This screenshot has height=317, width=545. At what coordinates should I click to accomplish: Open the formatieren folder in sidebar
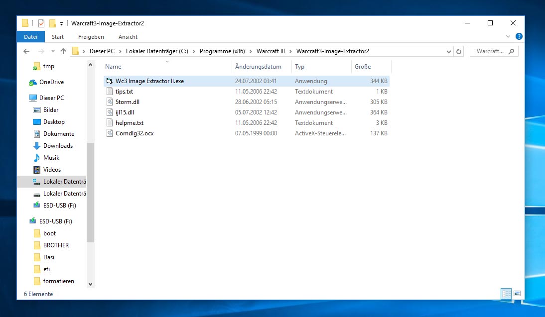[58, 281]
